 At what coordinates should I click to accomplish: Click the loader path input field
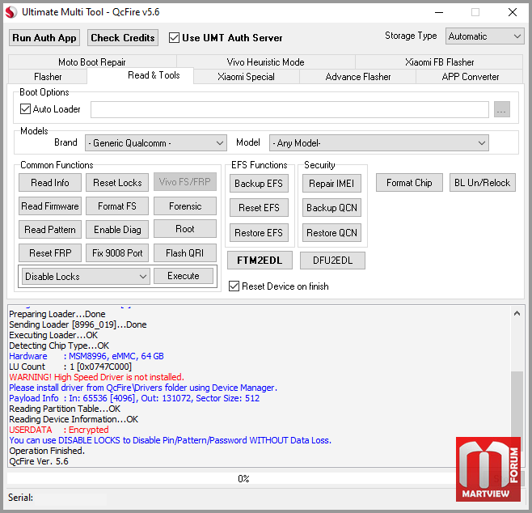289,109
